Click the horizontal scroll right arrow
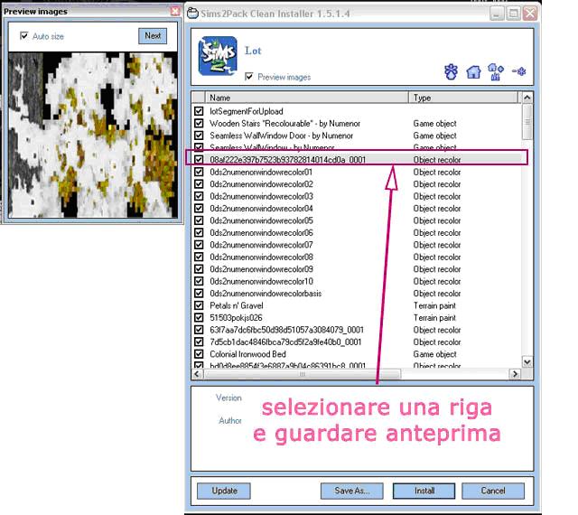The width and height of the screenshot is (578, 515). click(x=515, y=374)
